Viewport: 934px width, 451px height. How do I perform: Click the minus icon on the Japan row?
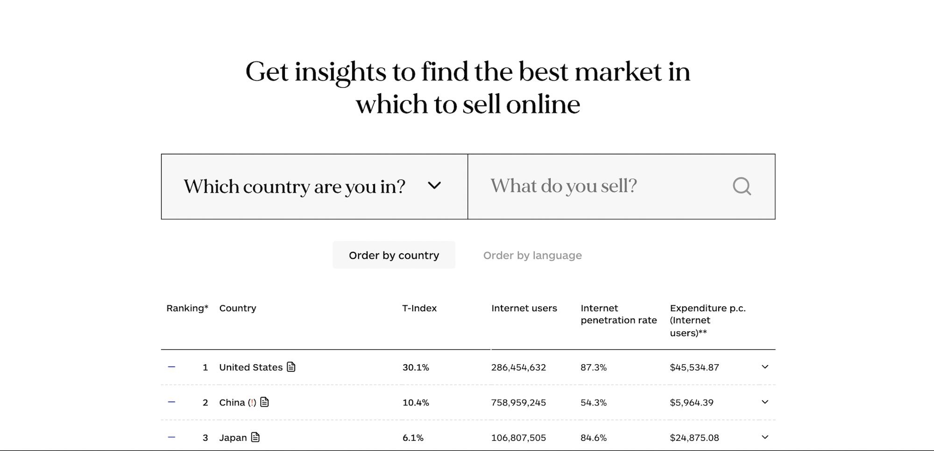point(172,437)
